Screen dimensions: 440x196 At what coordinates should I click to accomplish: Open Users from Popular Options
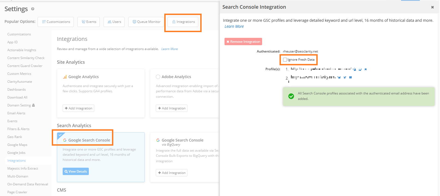coord(114,22)
